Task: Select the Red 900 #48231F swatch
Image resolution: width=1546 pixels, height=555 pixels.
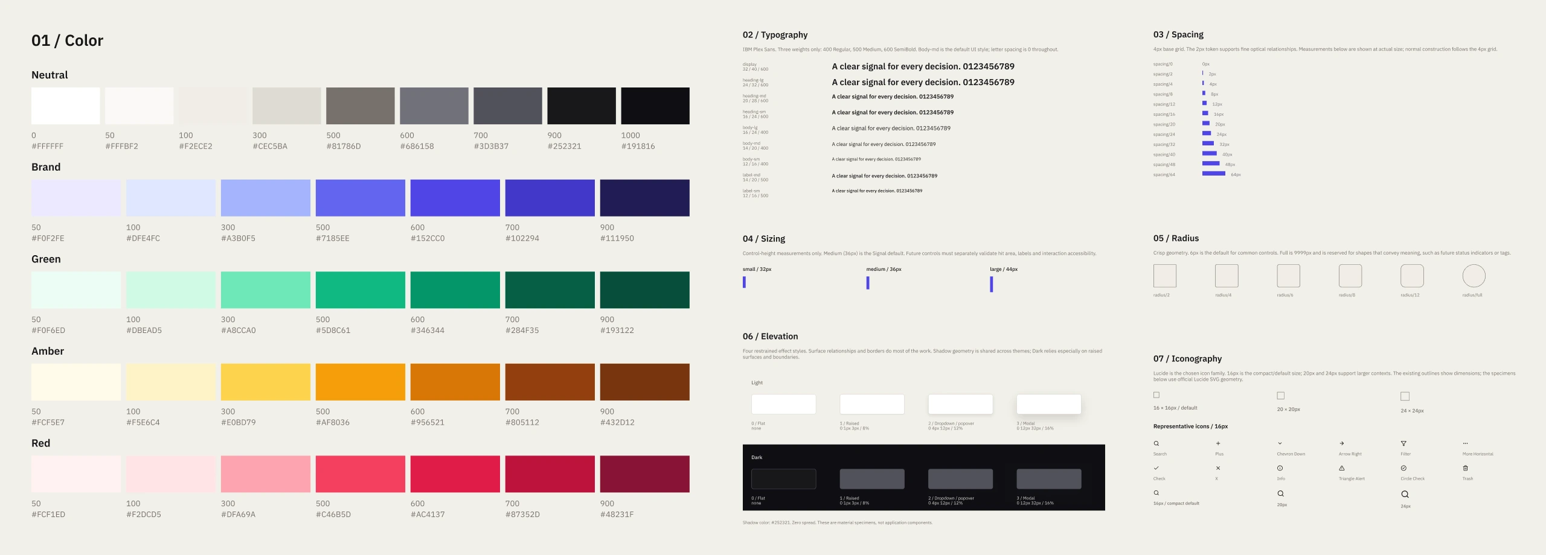Action: pyautogui.click(x=645, y=474)
